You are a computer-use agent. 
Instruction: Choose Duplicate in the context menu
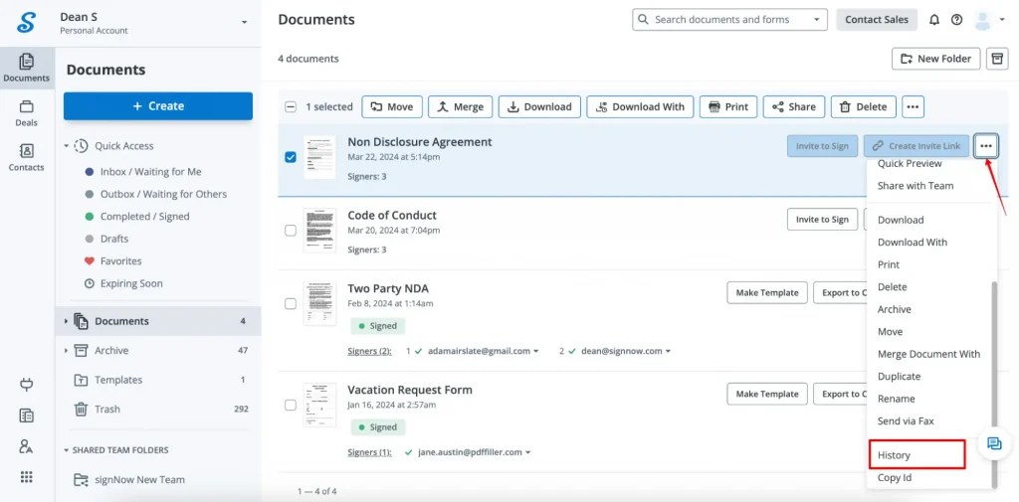tap(899, 377)
